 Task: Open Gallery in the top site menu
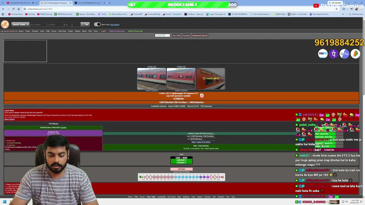tap(78, 31)
